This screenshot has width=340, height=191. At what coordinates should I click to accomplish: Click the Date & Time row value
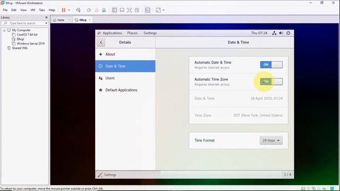267,98
